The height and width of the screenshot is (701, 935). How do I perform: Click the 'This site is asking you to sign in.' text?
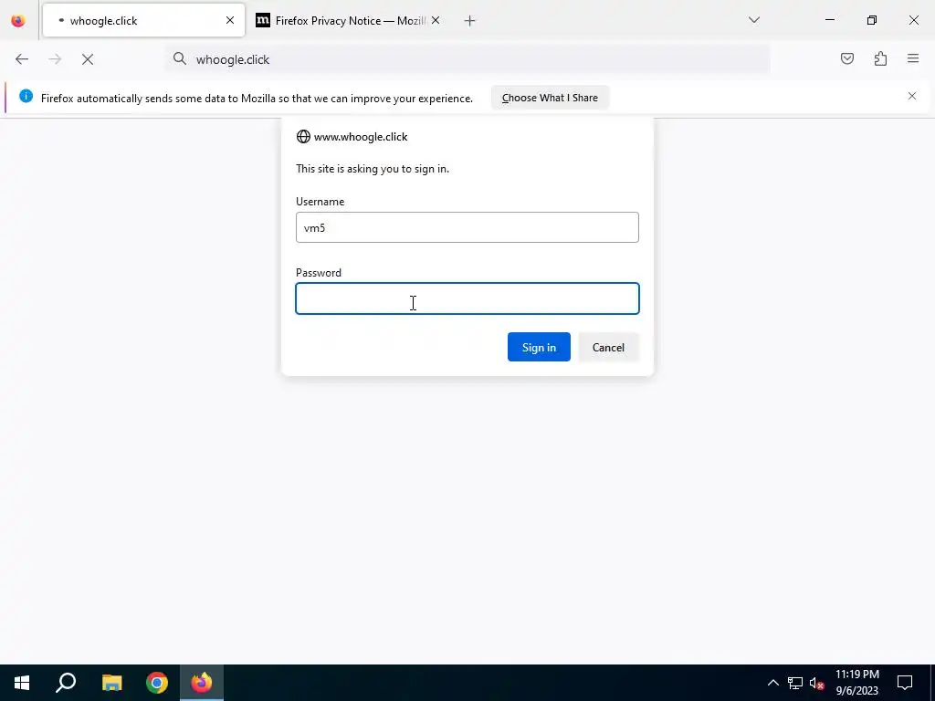(x=373, y=169)
